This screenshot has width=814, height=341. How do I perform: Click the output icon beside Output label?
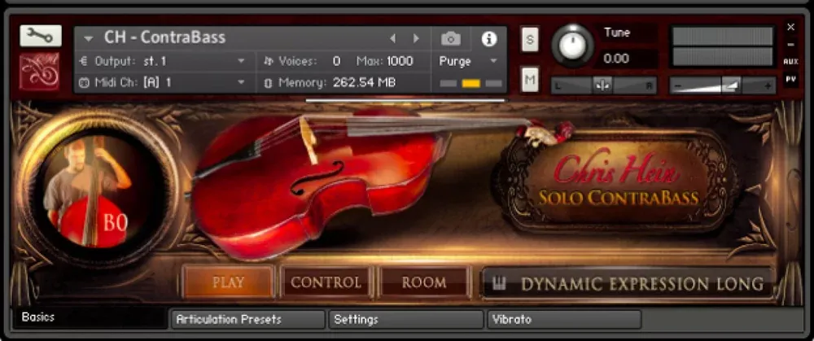tap(84, 61)
